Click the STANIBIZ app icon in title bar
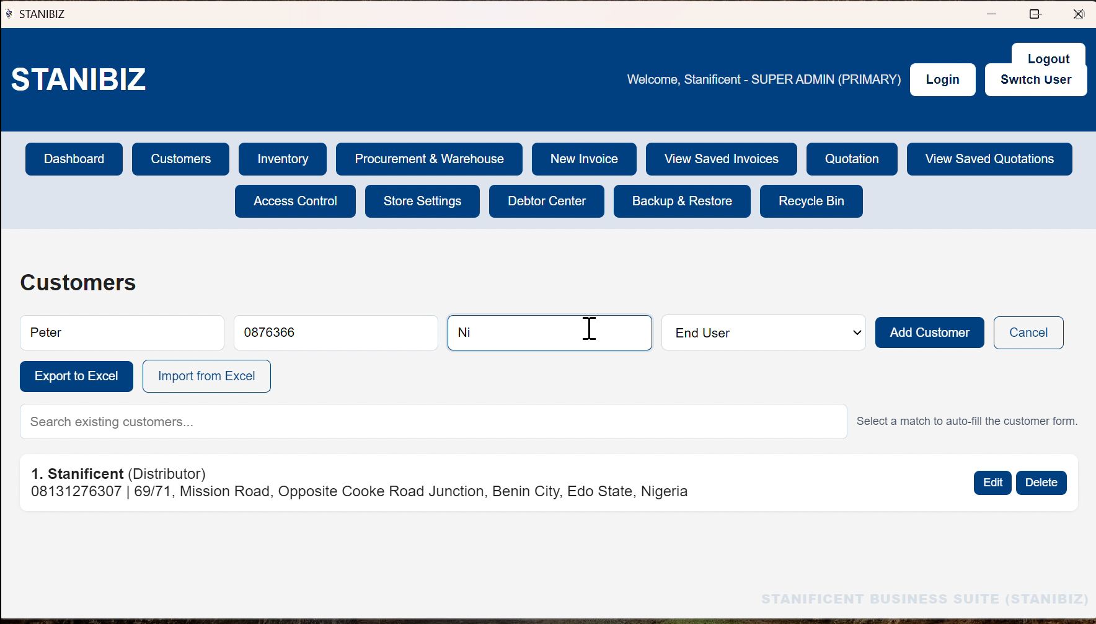1096x624 pixels. pos(9,13)
